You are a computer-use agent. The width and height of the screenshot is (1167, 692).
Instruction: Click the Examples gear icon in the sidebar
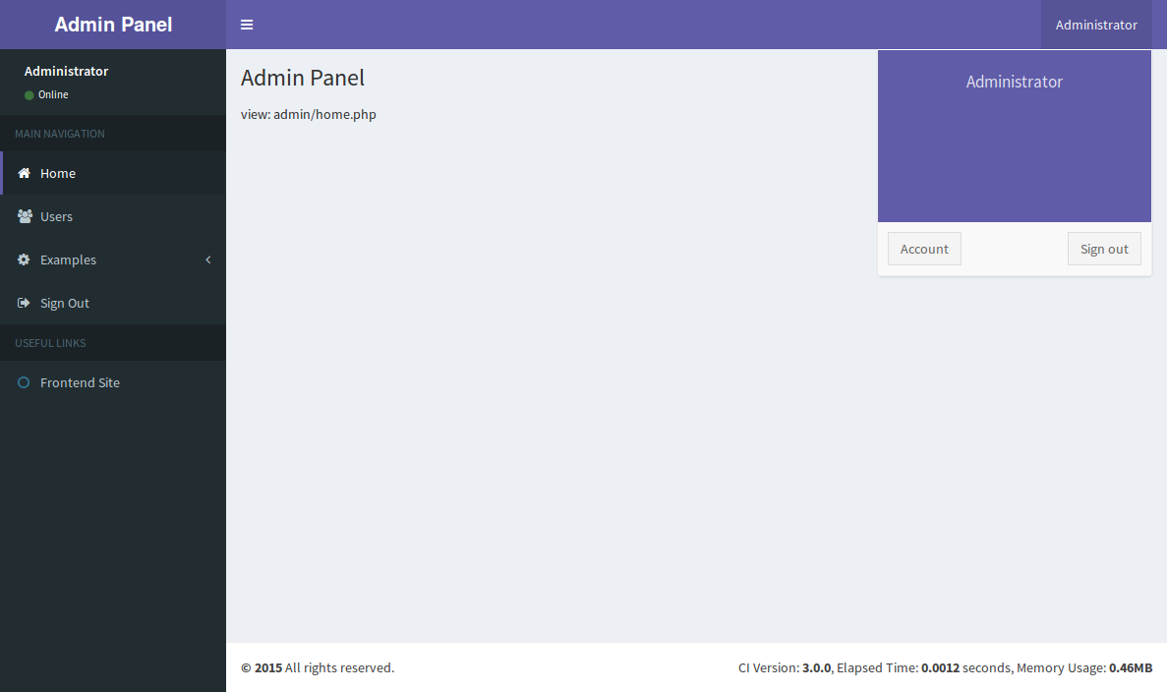[x=24, y=259]
